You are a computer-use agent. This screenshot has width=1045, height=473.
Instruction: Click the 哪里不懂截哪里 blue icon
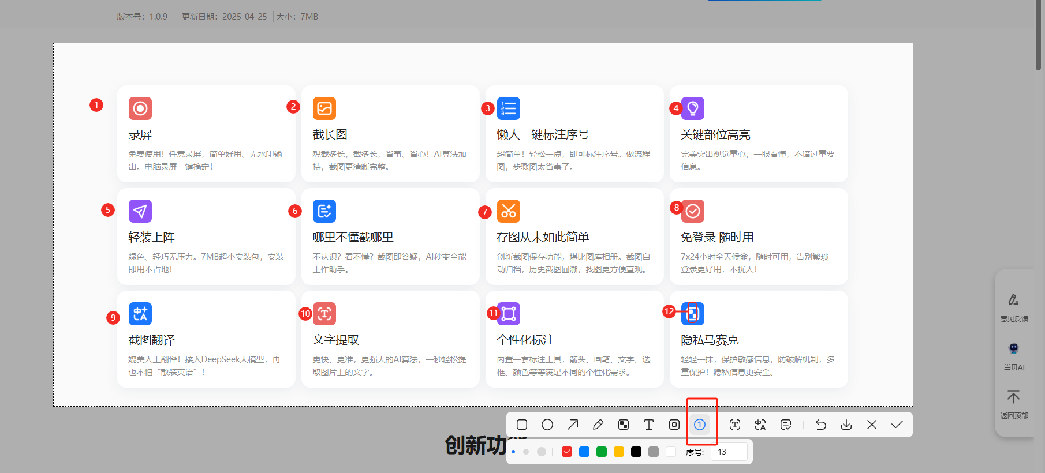(x=324, y=211)
